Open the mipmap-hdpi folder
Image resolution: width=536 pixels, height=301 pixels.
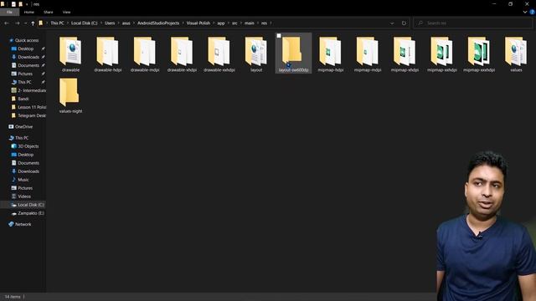coord(331,54)
